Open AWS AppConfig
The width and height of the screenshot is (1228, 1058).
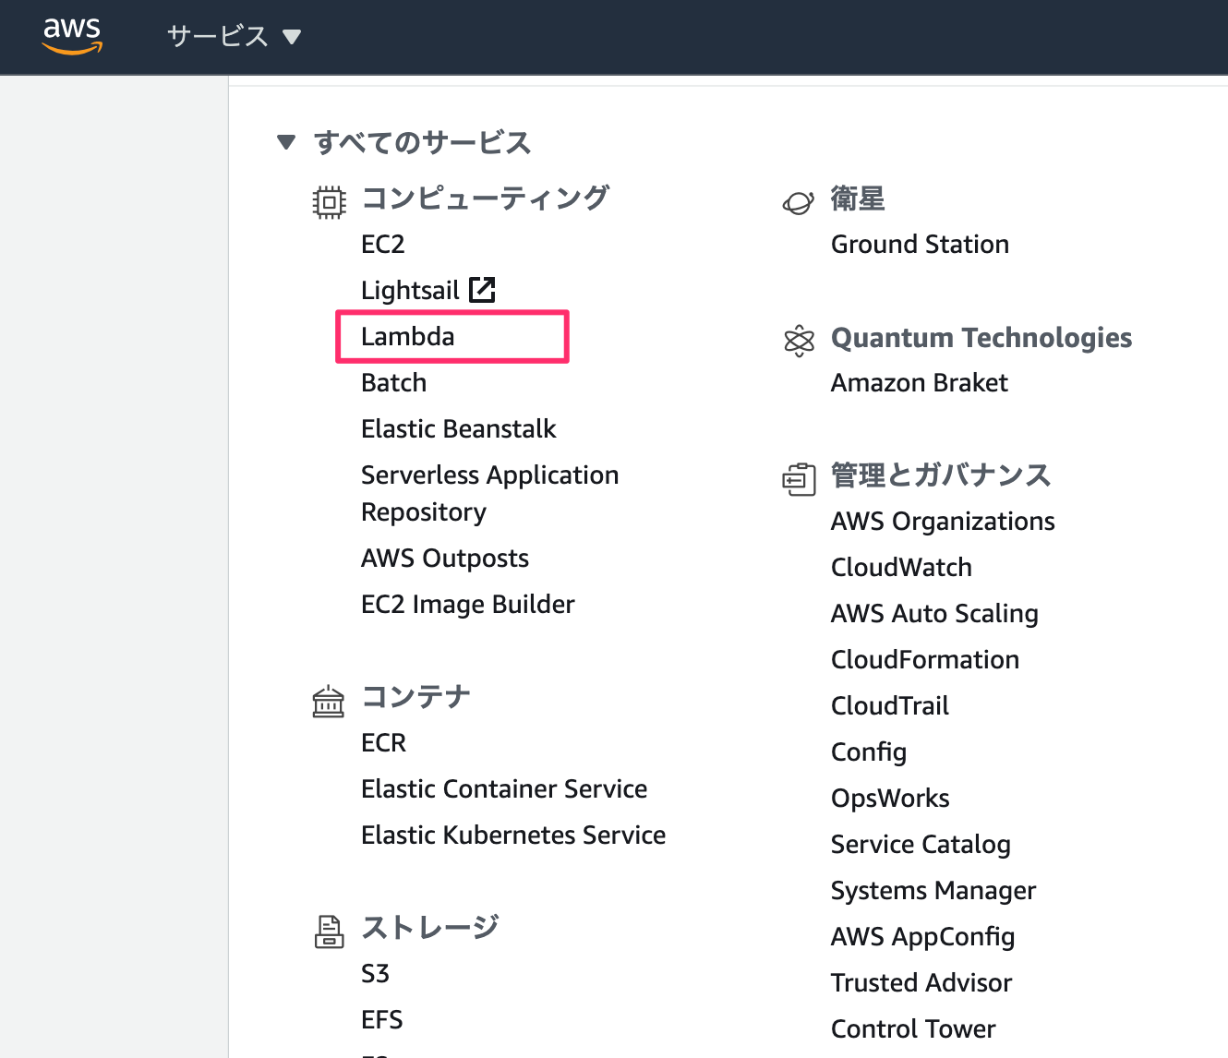tap(923, 937)
